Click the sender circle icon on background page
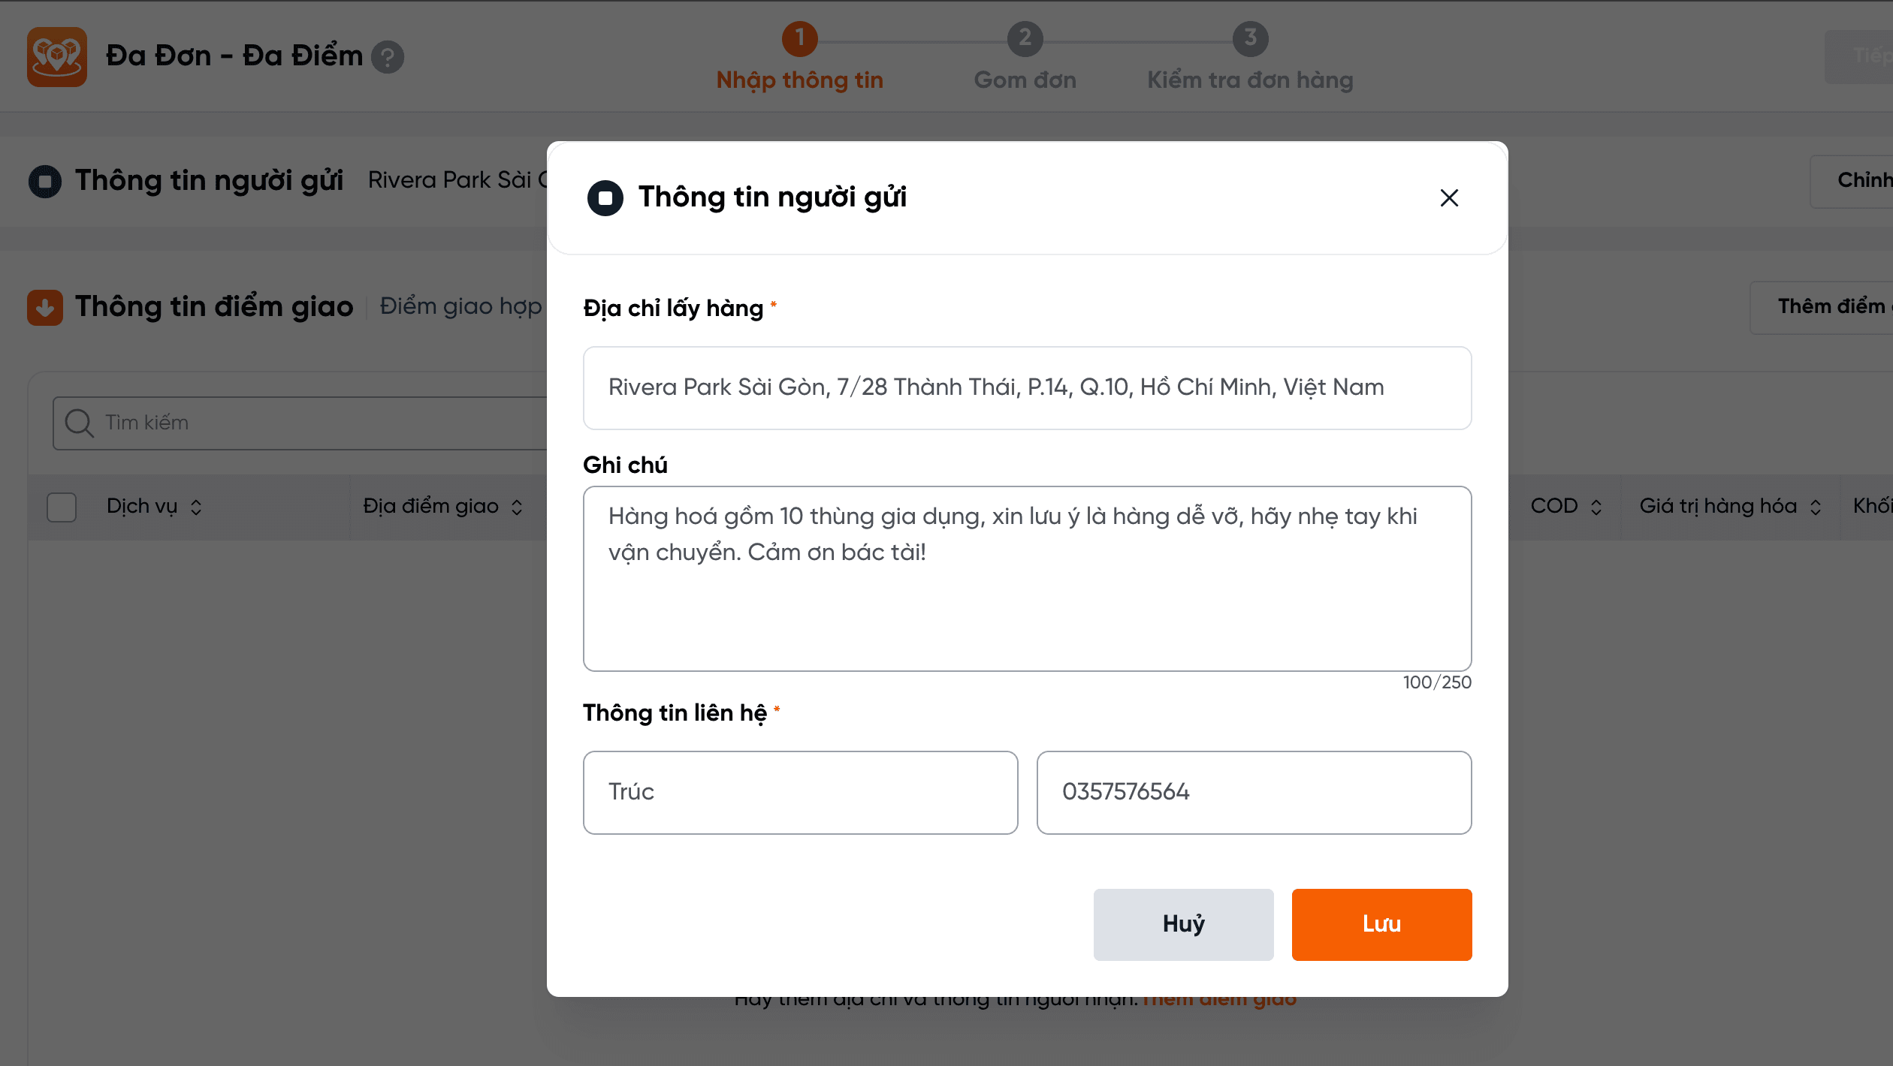Viewport: 1893px width, 1066px height. point(45,181)
